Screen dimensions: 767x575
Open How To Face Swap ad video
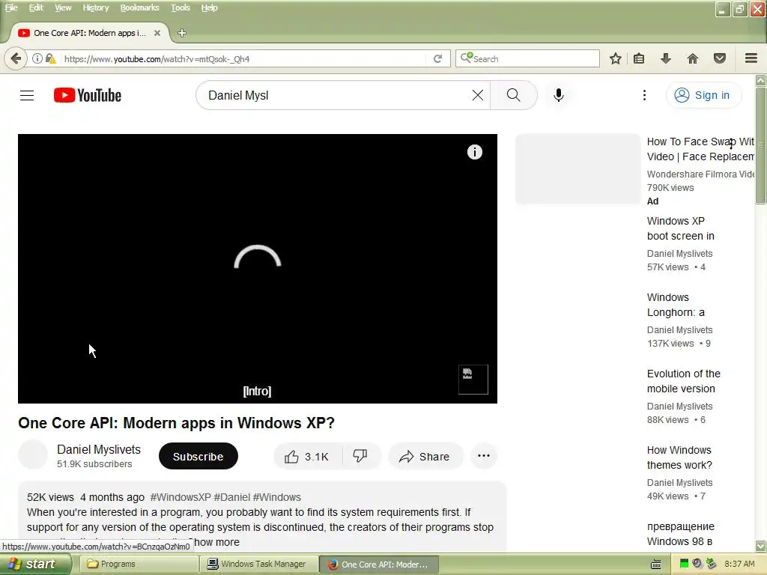pos(700,149)
